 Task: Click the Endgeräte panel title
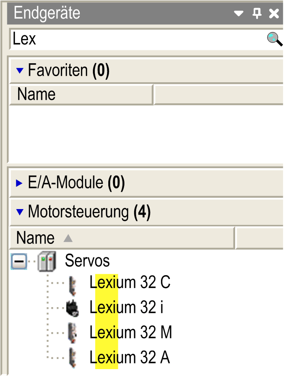(47, 13)
